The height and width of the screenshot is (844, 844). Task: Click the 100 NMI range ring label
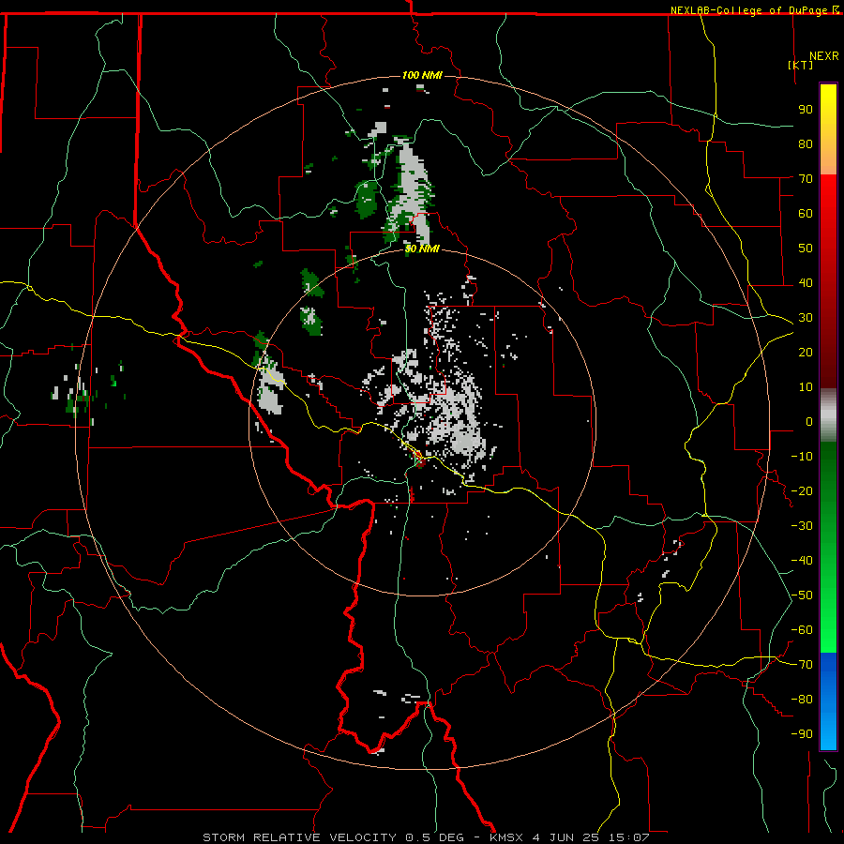(422, 75)
